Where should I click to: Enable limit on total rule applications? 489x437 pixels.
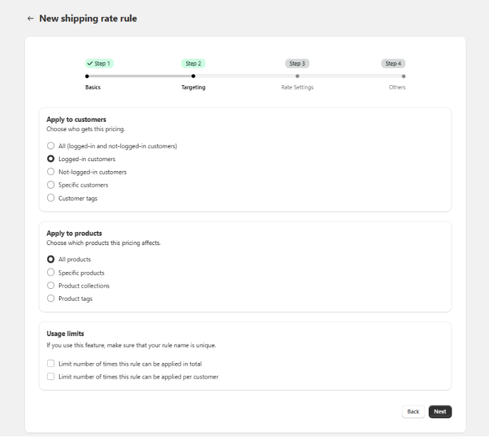click(51, 364)
